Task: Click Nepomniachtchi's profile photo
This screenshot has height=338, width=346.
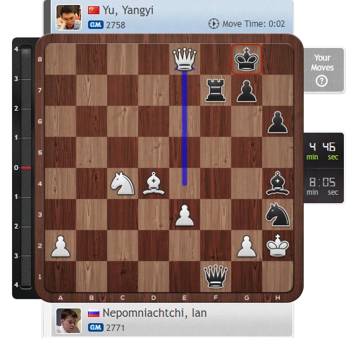Action: (68, 321)
